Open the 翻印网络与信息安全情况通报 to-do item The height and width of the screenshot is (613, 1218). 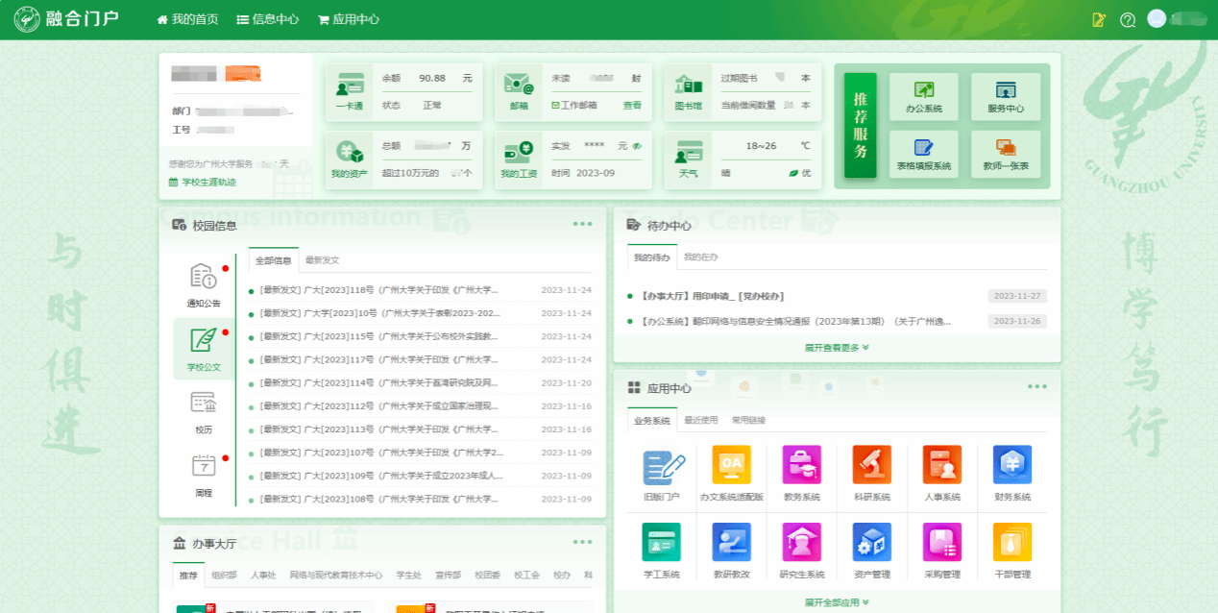click(795, 321)
